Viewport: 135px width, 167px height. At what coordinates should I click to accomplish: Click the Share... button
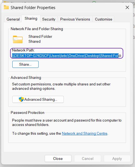click(x=25, y=64)
